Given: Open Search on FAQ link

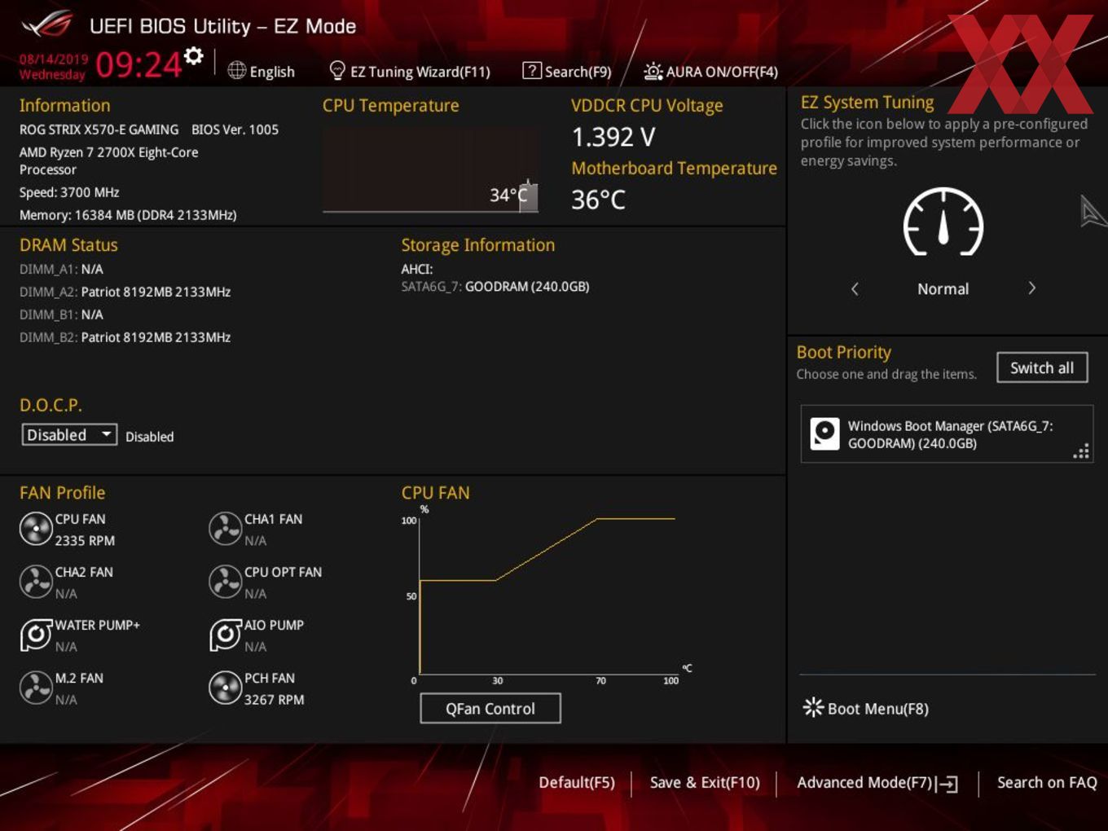Looking at the screenshot, I should [1047, 783].
